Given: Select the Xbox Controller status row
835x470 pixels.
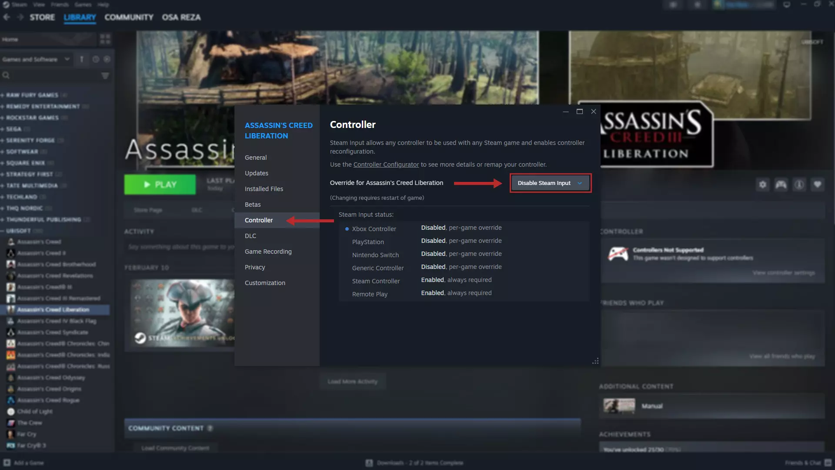Looking at the screenshot, I should (374, 228).
